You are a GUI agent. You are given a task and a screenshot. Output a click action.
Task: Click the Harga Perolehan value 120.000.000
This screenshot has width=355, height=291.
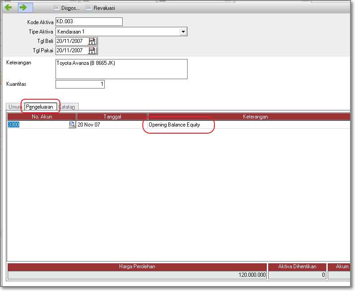tap(137, 275)
